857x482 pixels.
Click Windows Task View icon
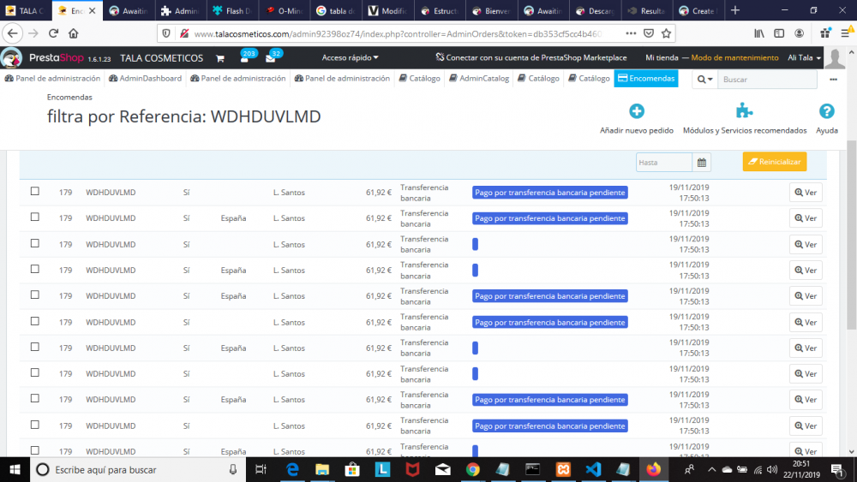(x=261, y=469)
